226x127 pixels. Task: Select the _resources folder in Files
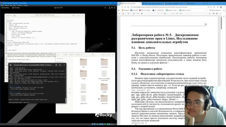click(x=104, y=99)
